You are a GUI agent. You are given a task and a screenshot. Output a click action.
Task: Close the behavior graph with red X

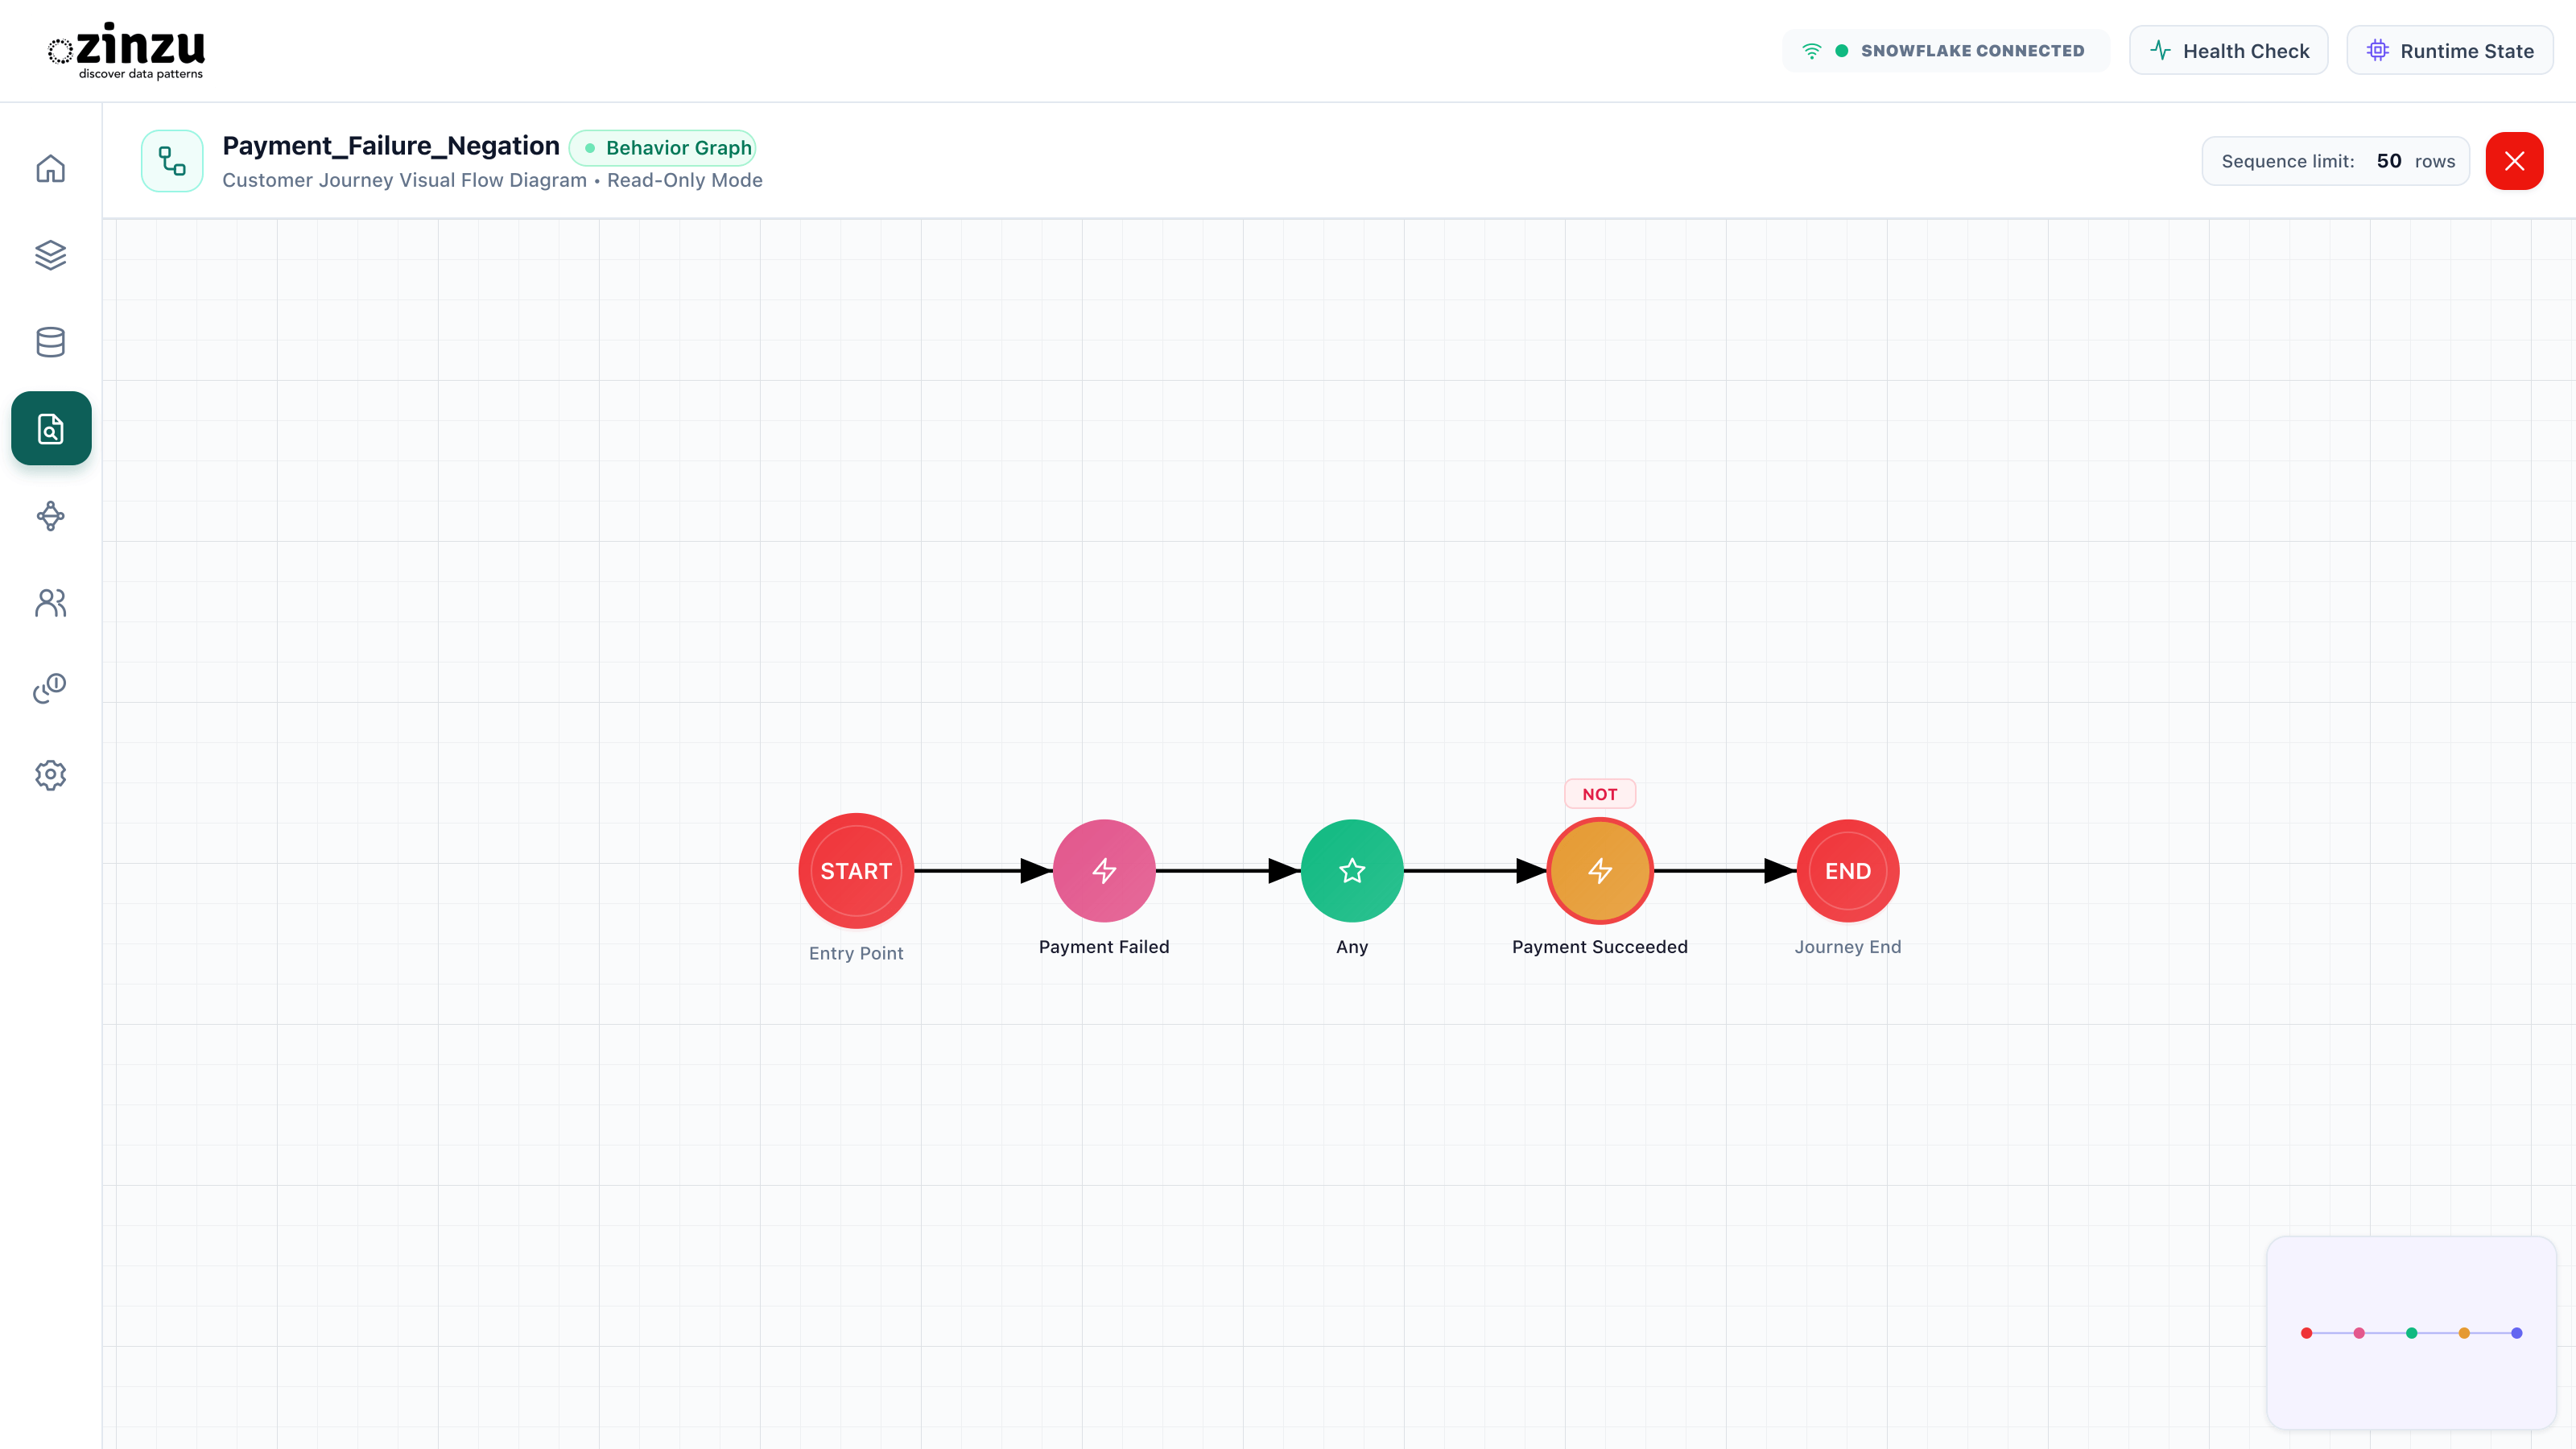tap(2514, 161)
